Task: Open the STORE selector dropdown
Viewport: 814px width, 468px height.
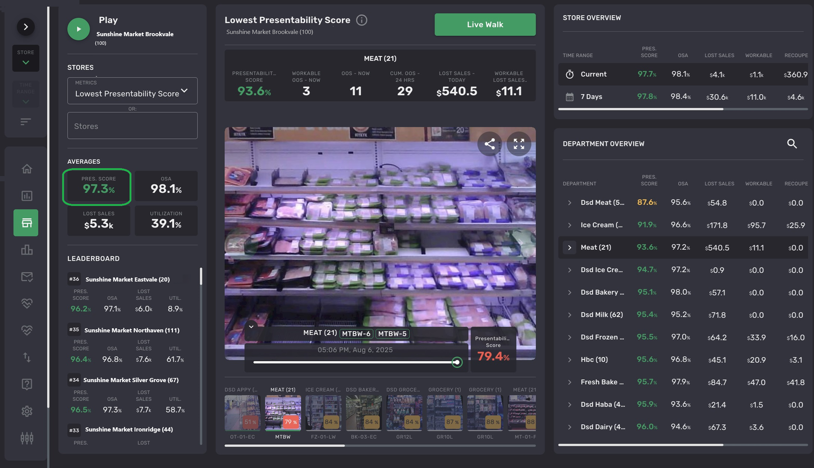Action: tap(25, 58)
